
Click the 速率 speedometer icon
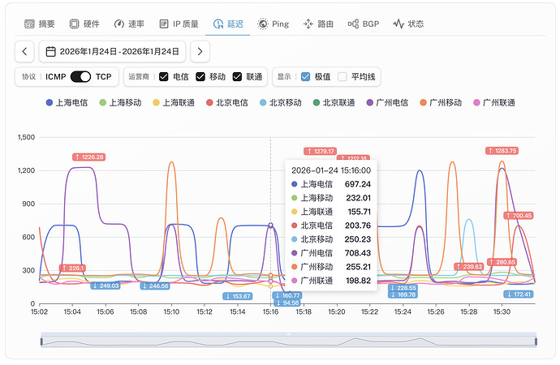[119, 24]
